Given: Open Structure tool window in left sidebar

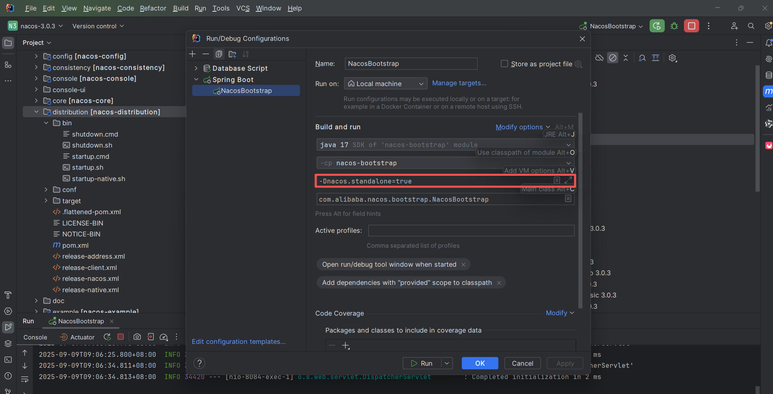Looking at the screenshot, I should point(8,65).
